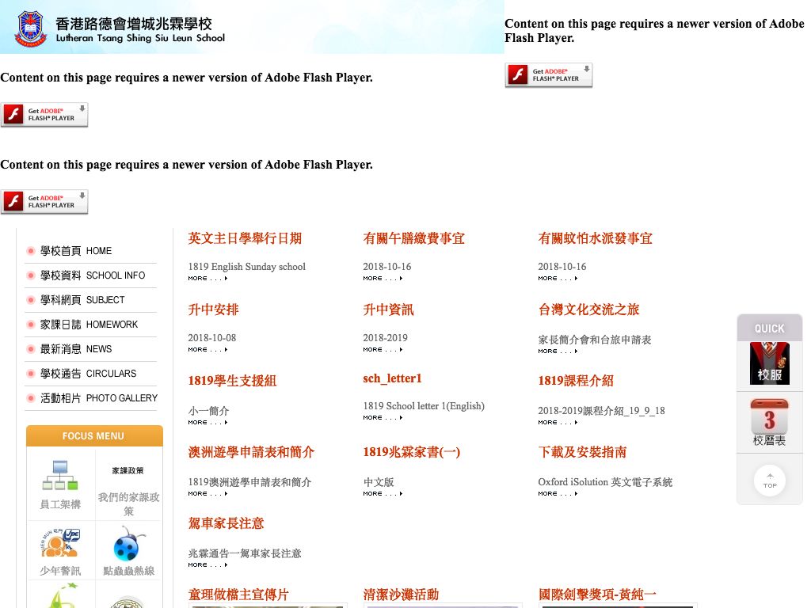The height and width of the screenshot is (608, 811).
Task: Click the school crest logo in the header
Action: [29, 26]
